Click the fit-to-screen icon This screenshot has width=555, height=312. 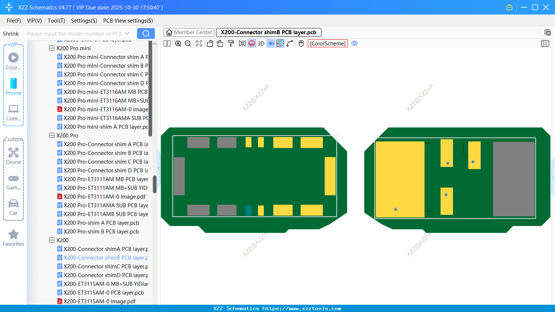coord(199,44)
